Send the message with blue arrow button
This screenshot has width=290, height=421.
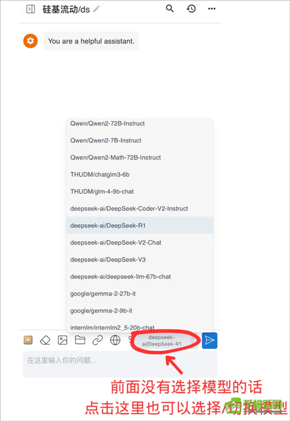click(210, 341)
